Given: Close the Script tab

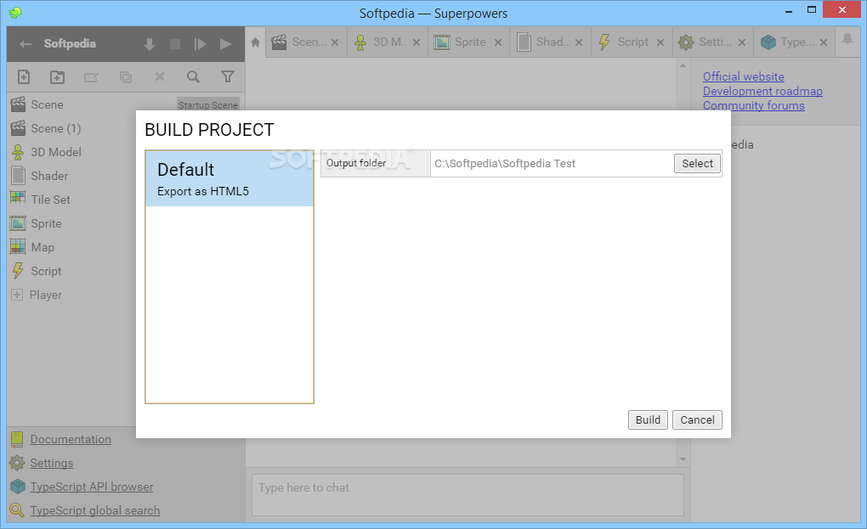Looking at the screenshot, I should (x=660, y=42).
